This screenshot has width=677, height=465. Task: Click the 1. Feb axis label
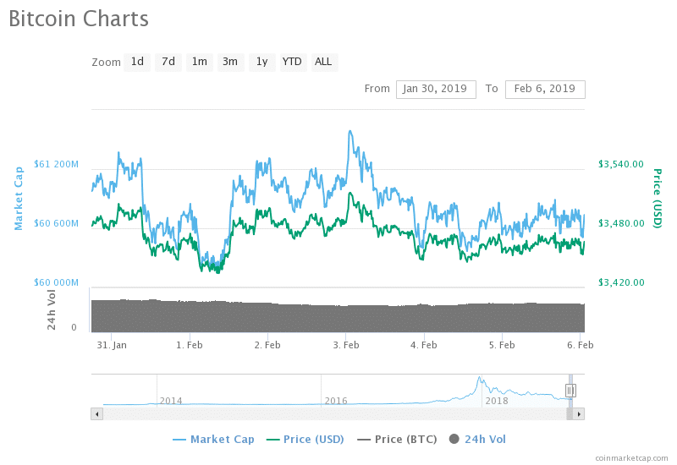190,345
